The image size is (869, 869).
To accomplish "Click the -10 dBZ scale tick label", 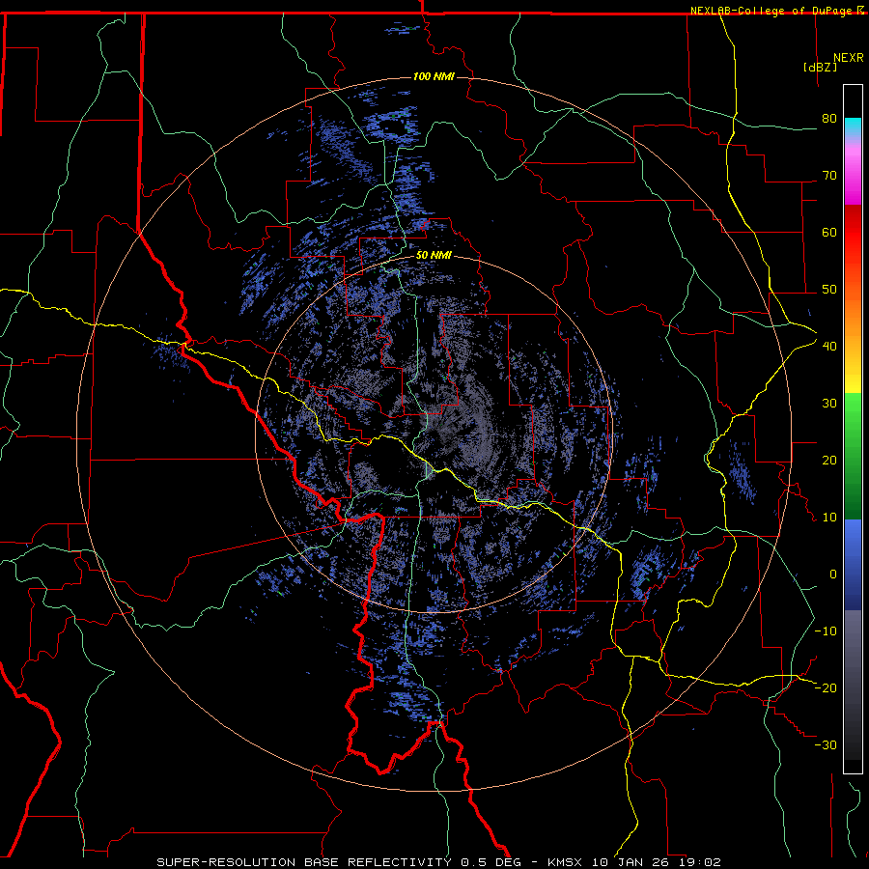I will [x=826, y=631].
